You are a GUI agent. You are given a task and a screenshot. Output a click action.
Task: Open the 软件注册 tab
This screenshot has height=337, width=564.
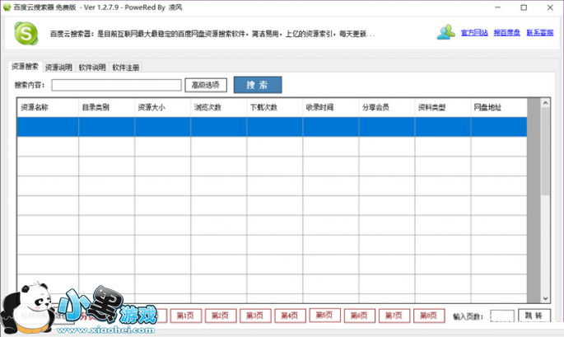click(x=126, y=67)
